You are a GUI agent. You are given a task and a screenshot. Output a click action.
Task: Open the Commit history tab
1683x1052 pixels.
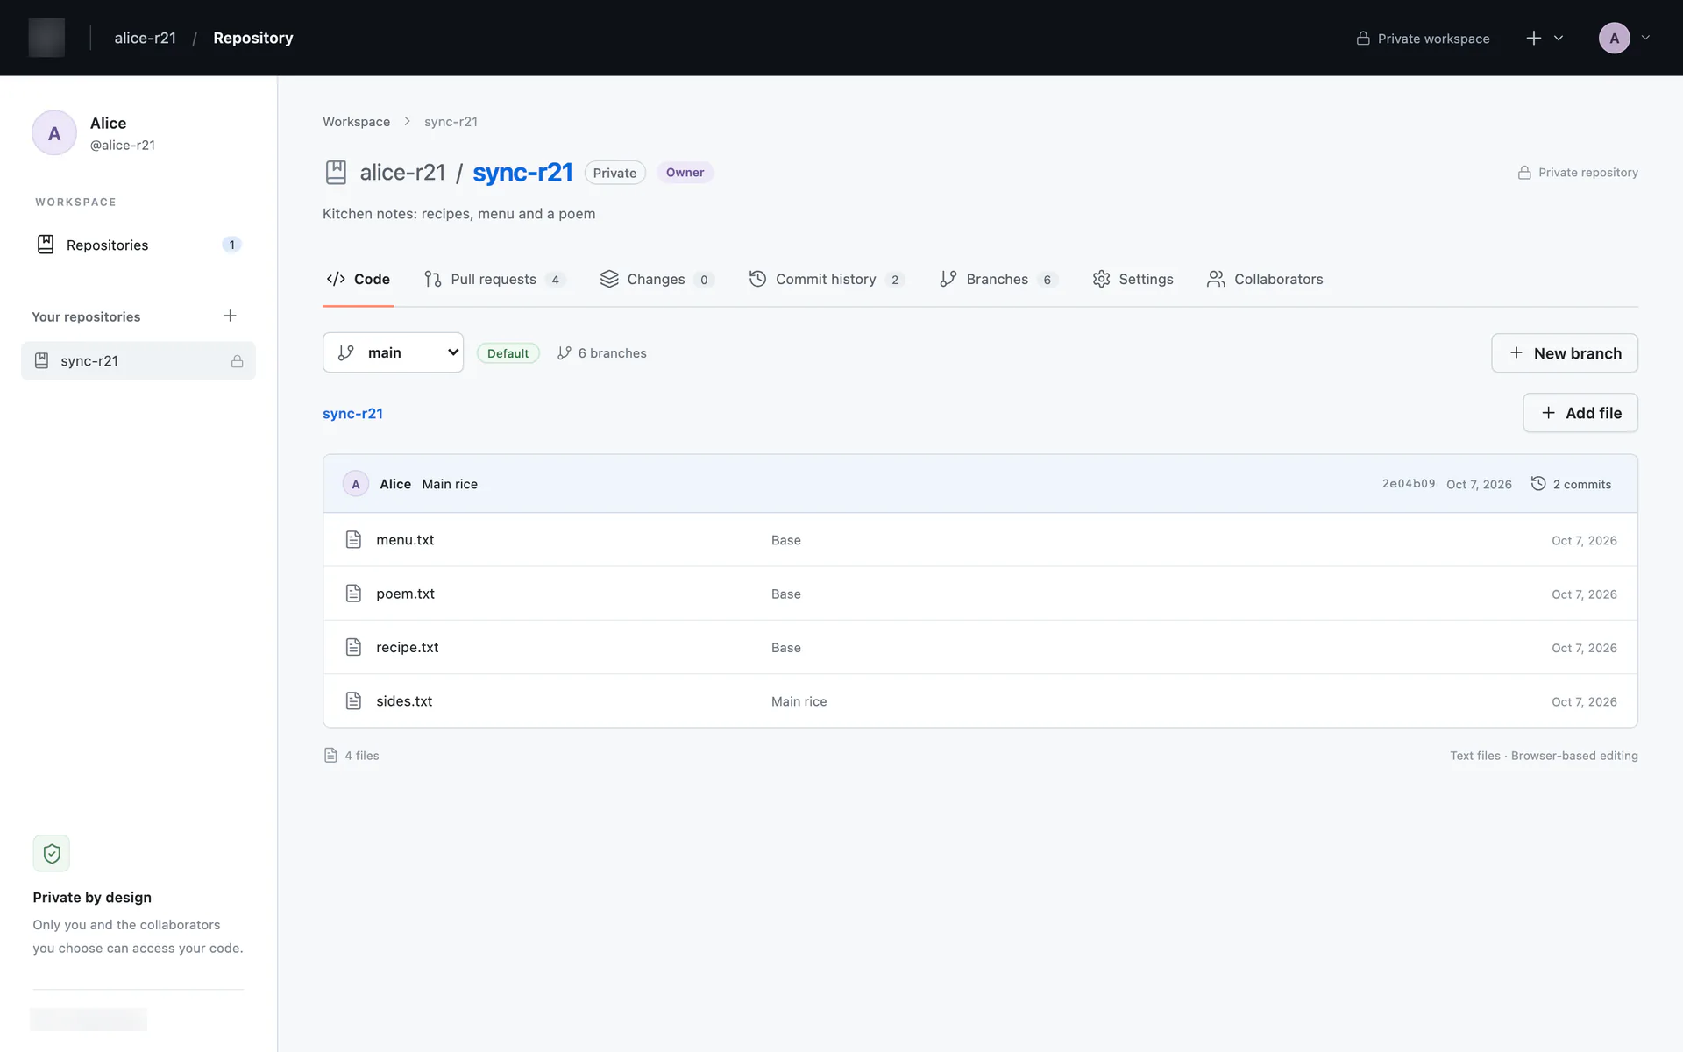click(x=826, y=279)
